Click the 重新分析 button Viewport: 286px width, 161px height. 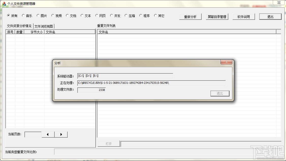click(x=190, y=17)
